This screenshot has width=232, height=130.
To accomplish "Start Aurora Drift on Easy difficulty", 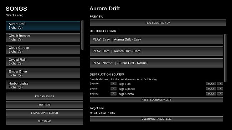I will coord(156,39).
